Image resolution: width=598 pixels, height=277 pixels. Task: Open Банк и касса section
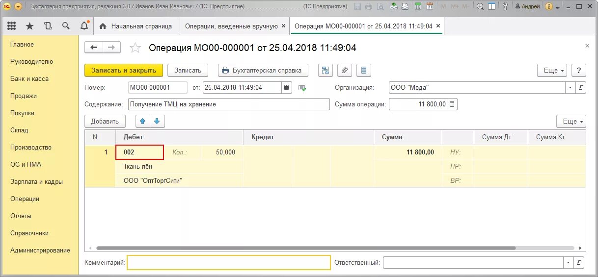[29, 79]
